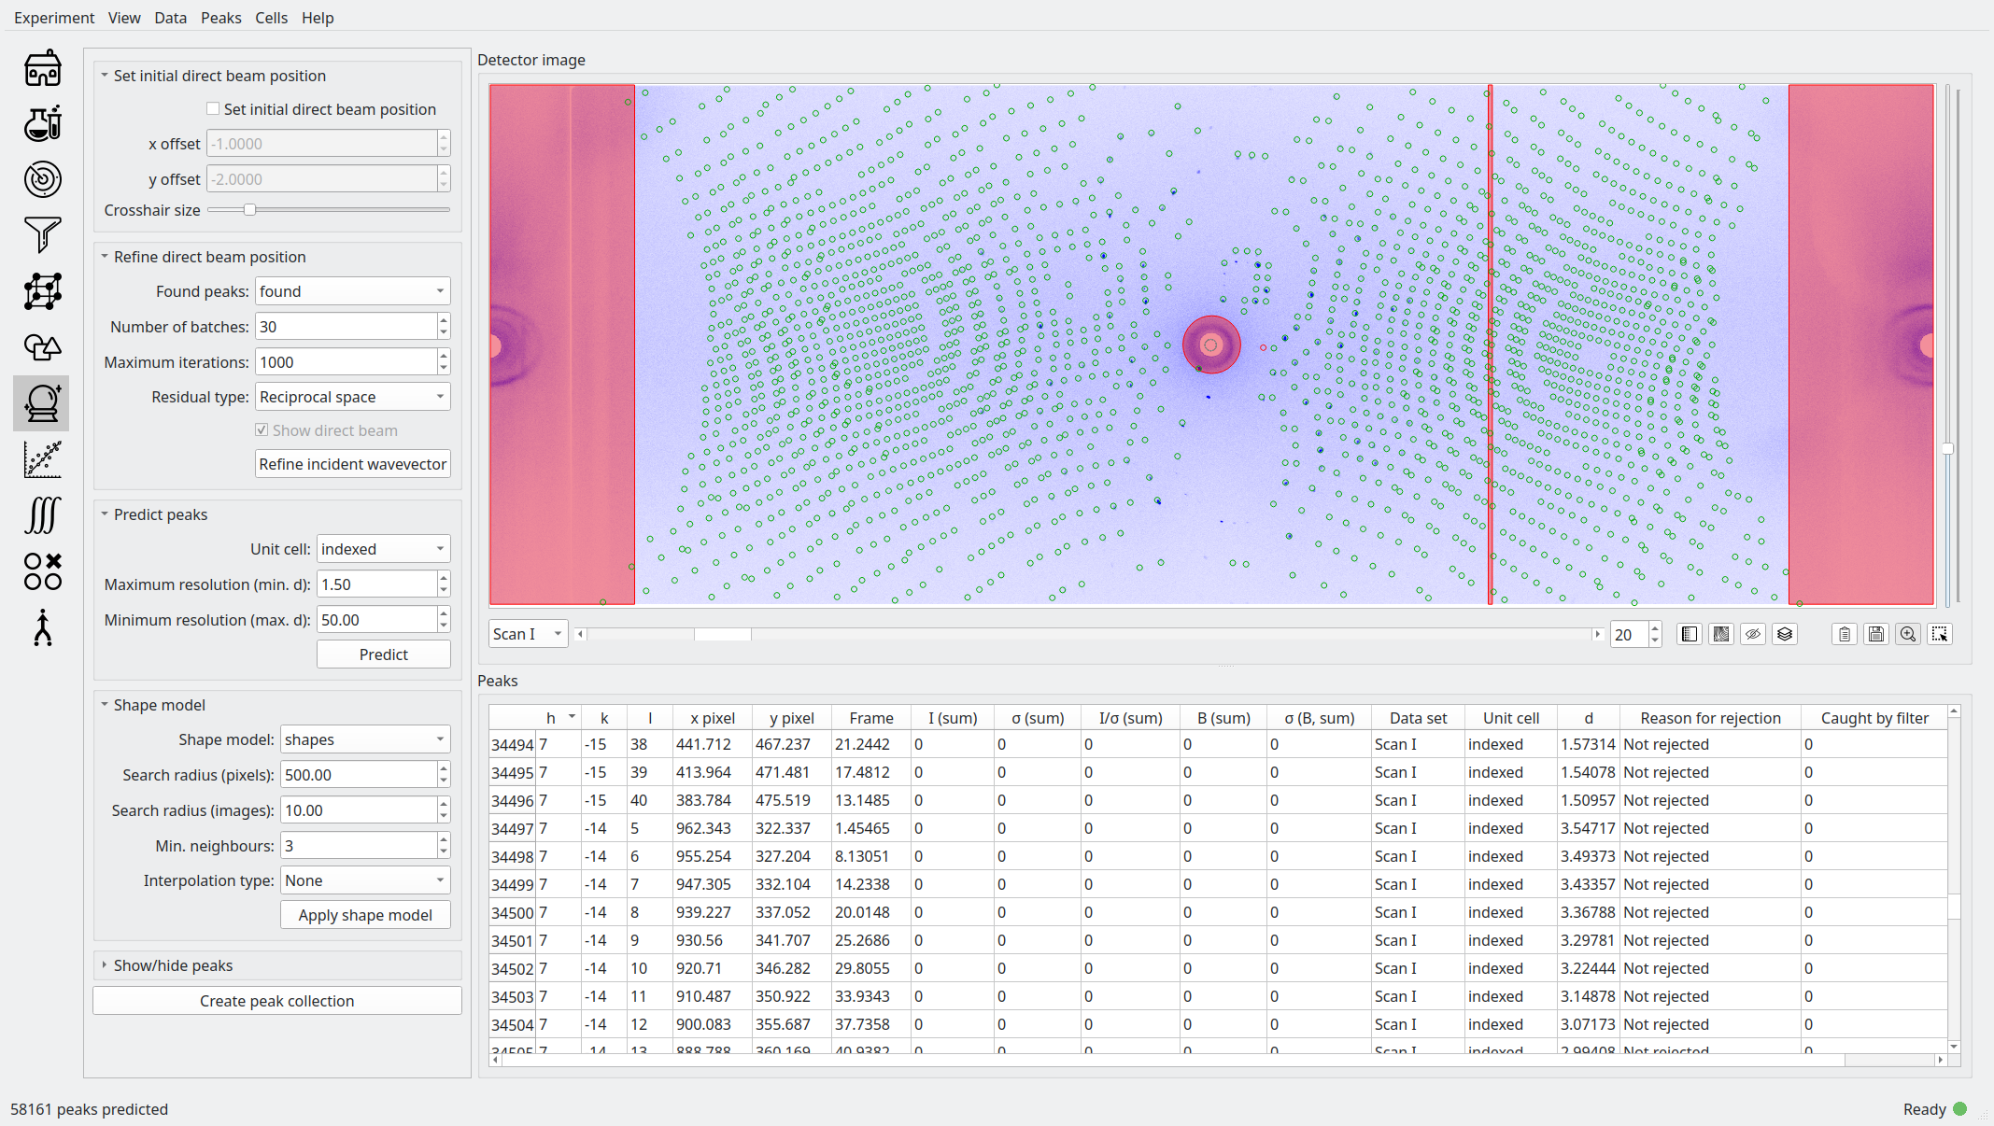Viewport: 1994px width, 1126px height.
Task: Select the filter funnel icon
Action: tap(43, 235)
